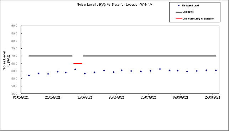The width and height of the screenshot is (229, 131).
Task: Select the first measured data point near 57 dB
Action: pyautogui.click(x=29, y=75)
